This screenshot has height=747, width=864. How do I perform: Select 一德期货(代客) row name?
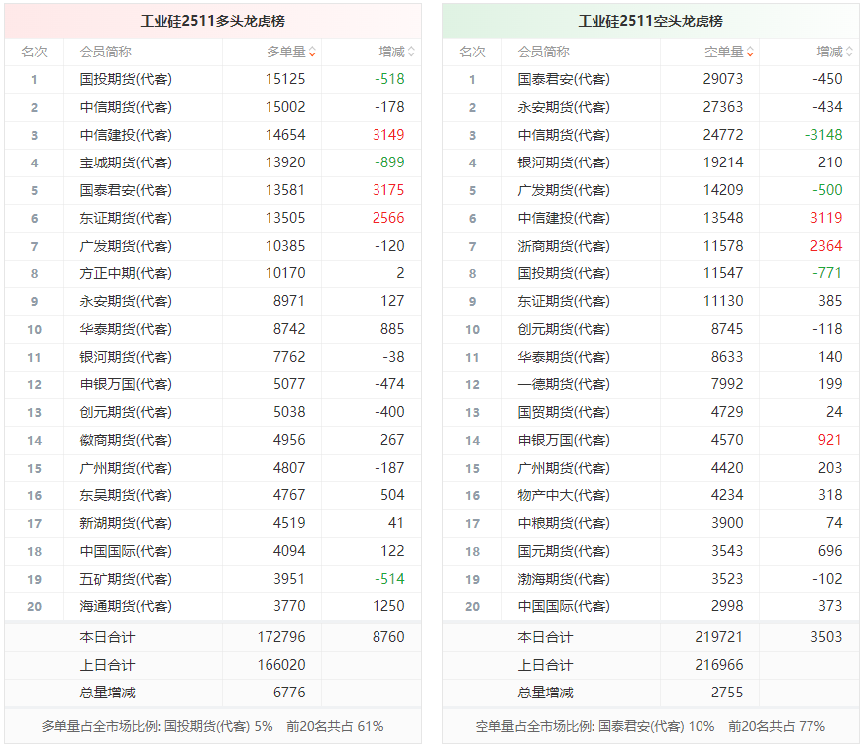tap(564, 384)
